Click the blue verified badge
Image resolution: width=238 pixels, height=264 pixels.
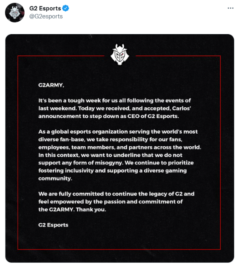pyautogui.click(x=65, y=8)
